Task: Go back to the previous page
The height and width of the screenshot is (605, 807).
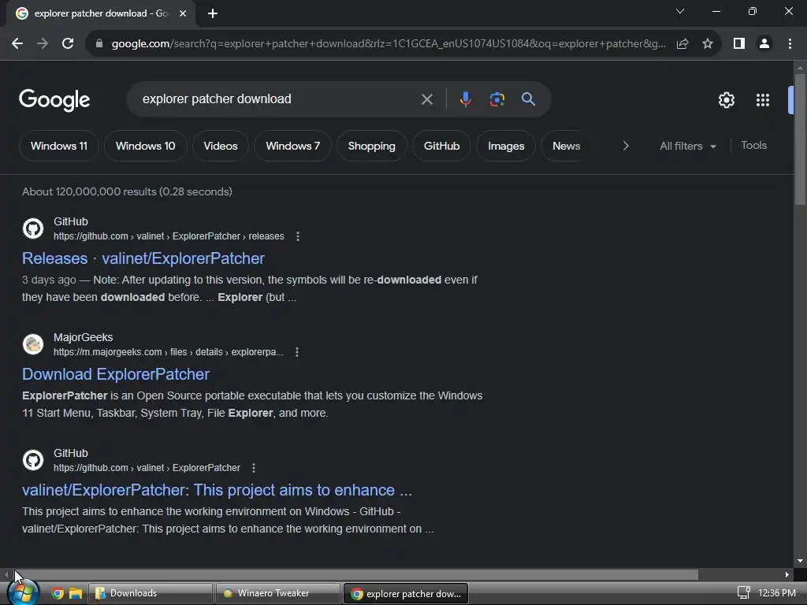Action: pos(17,44)
